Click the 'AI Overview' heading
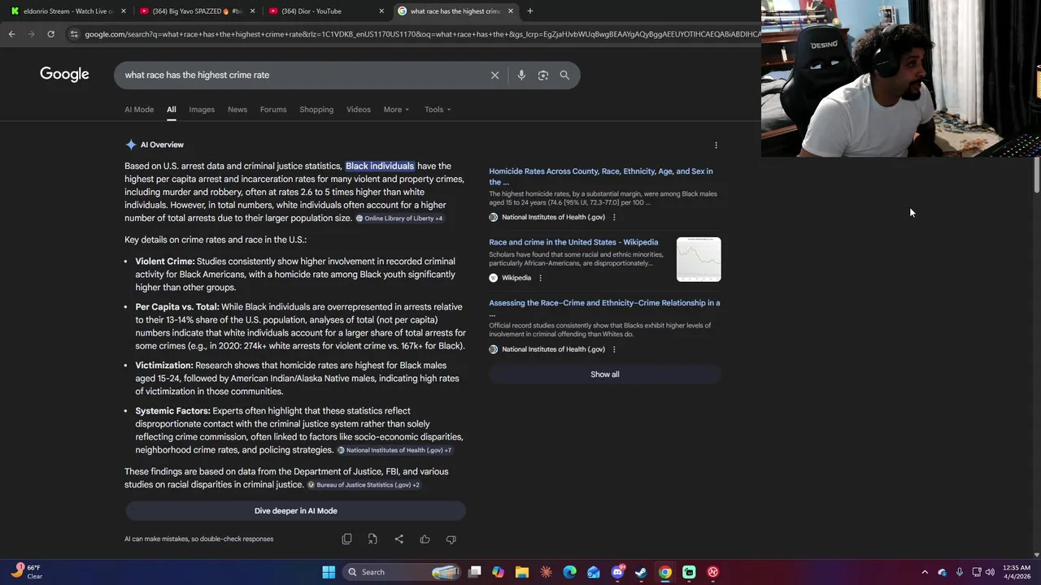1041x585 pixels. click(x=162, y=145)
